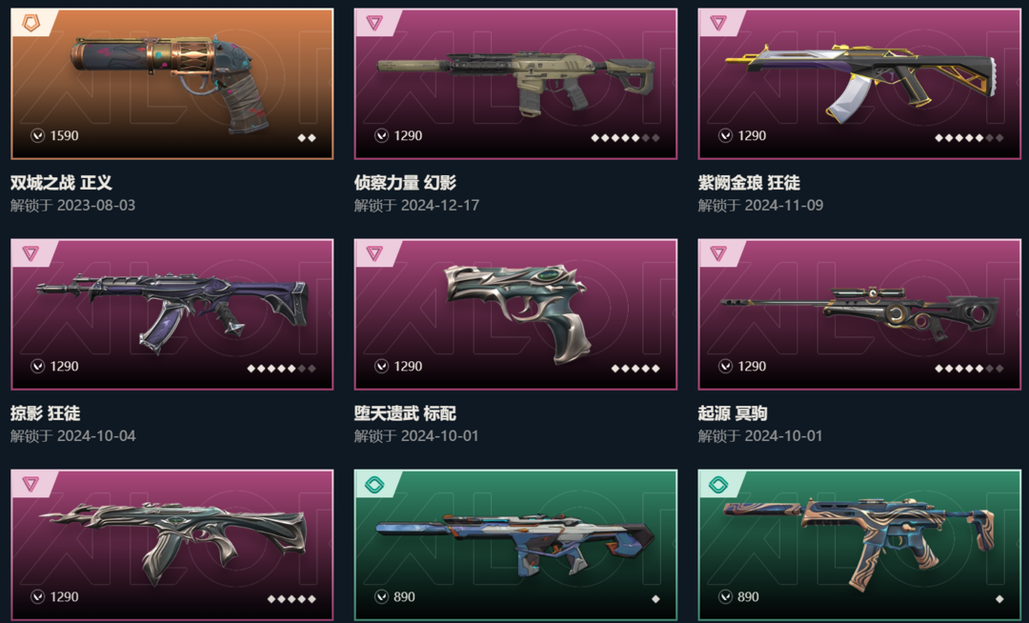This screenshot has width=1029, height=623.
Task: Click the tier badge on 紫阙金琅 狂徒 card
Action: click(x=718, y=23)
